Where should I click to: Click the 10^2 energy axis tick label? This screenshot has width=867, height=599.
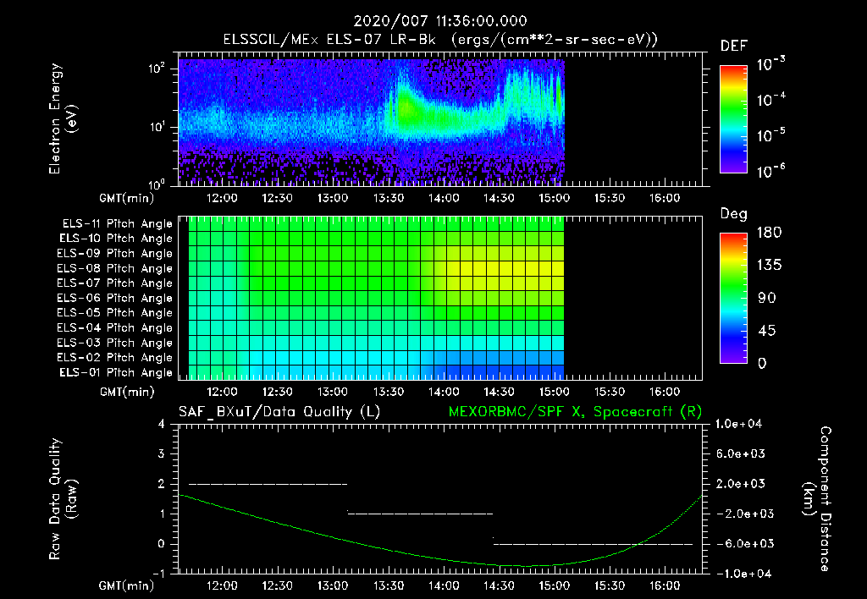click(156, 69)
